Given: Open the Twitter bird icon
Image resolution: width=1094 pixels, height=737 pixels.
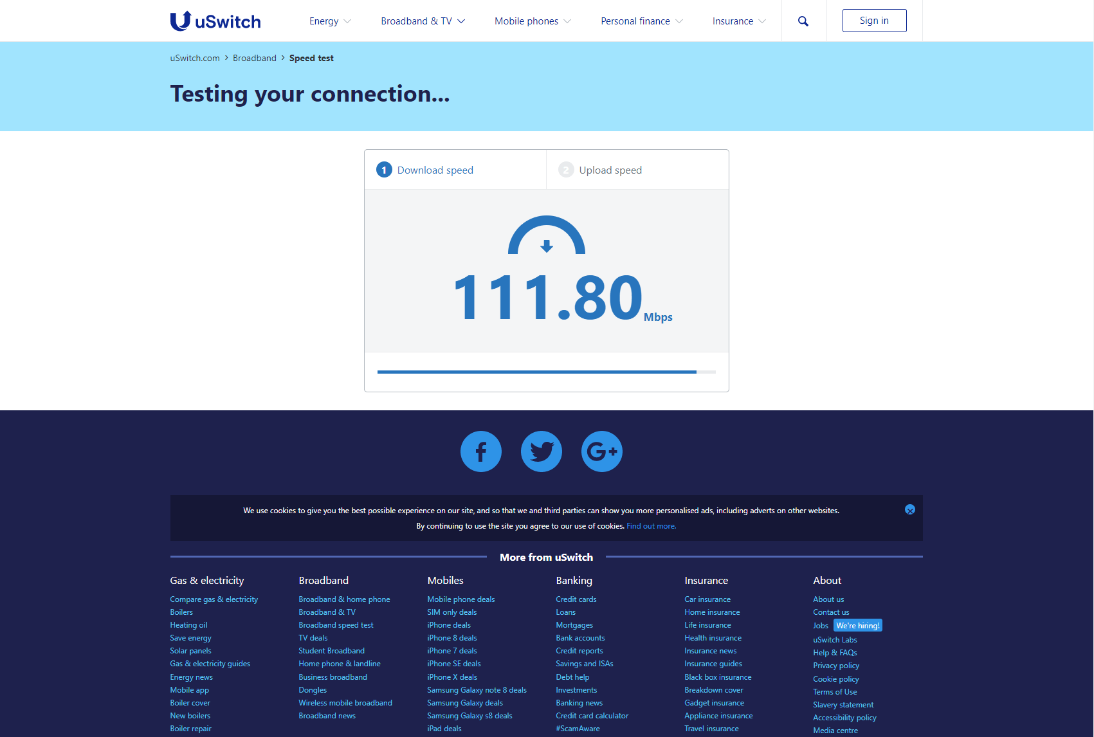Looking at the screenshot, I should coord(542,451).
